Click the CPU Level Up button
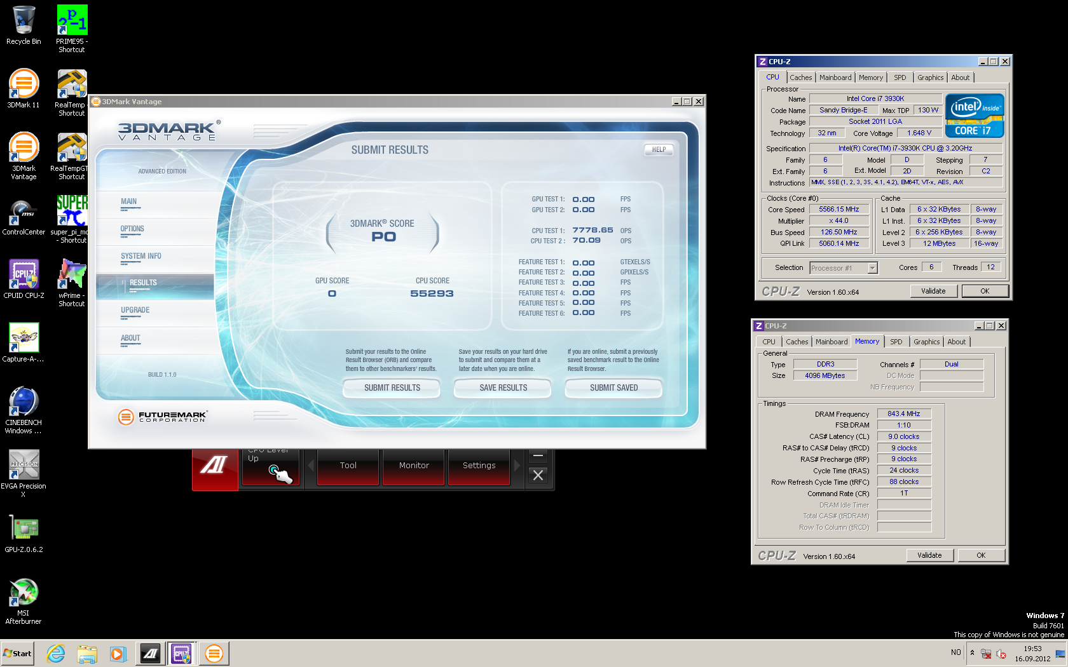 tap(270, 468)
